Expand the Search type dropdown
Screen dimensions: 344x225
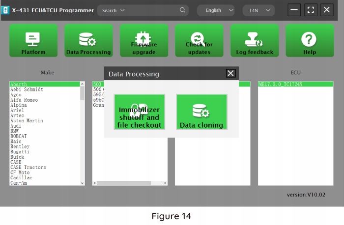[x=113, y=10]
